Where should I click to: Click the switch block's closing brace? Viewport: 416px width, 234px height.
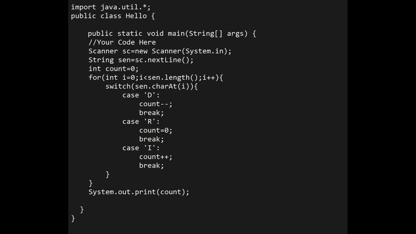click(x=108, y=175)
